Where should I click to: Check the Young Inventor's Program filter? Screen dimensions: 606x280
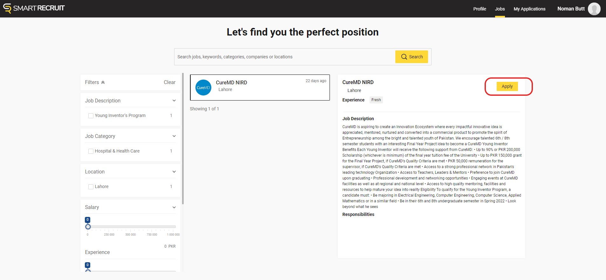[91, 116]
